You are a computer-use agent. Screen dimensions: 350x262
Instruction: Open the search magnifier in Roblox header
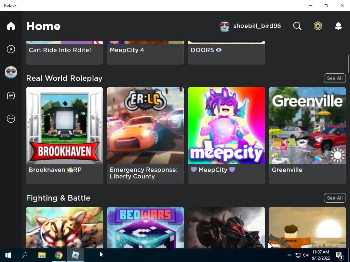[297, 26]
